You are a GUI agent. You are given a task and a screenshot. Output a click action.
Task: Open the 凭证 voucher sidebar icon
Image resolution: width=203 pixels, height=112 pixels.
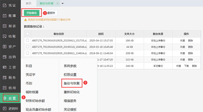[5, 5]
